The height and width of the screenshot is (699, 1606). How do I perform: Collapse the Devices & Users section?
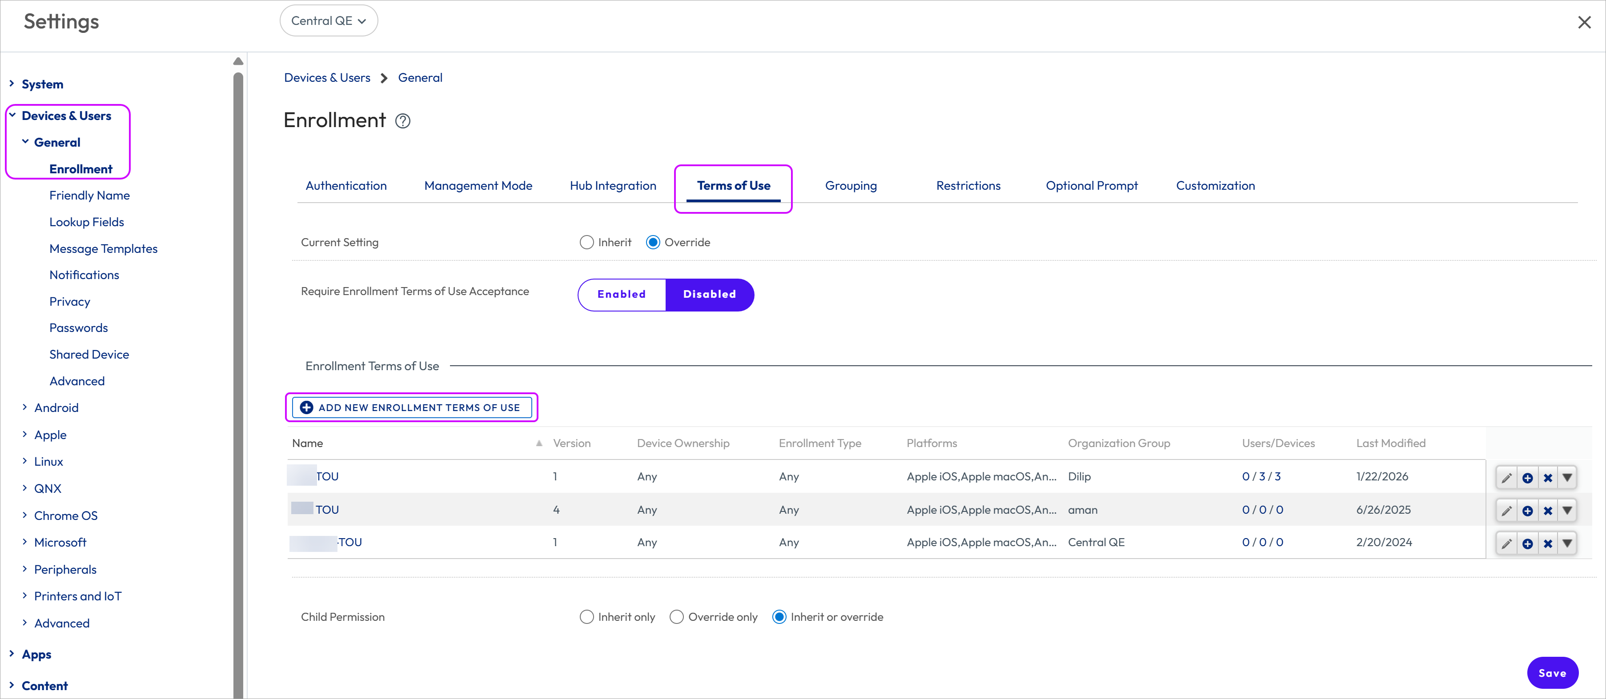(x=12, y=115)
